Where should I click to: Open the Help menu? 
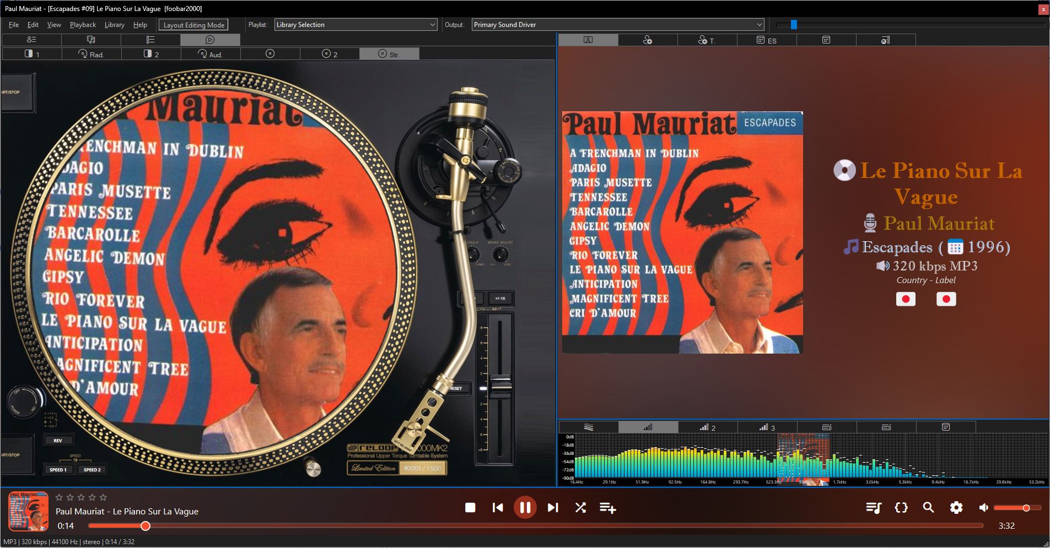pyautogui.click(x=140, y=25)
